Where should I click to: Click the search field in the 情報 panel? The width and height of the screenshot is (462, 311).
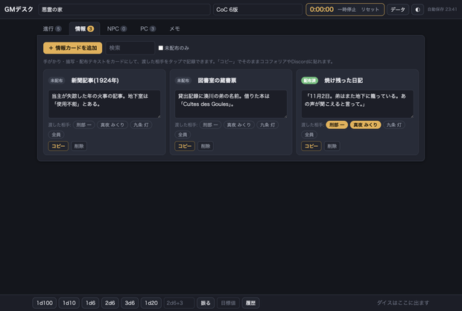coord(130,48)
